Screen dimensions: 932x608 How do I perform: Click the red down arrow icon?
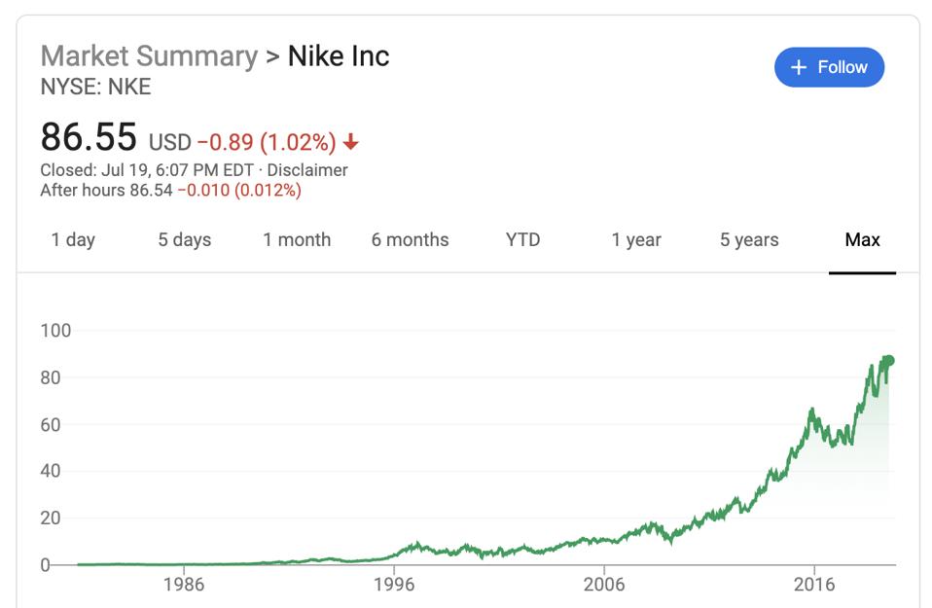coord(351,143)
